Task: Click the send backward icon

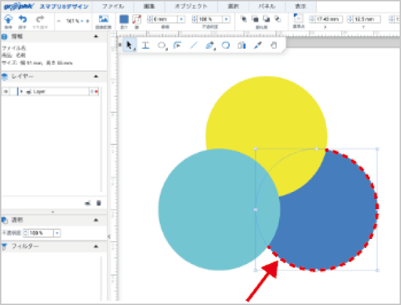Action: (267, 18)
